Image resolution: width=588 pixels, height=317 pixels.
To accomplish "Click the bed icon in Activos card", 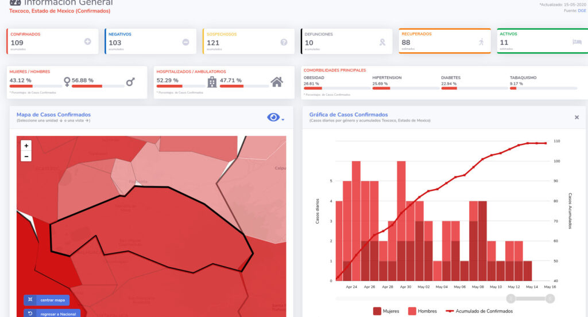I will pos(577,42).
